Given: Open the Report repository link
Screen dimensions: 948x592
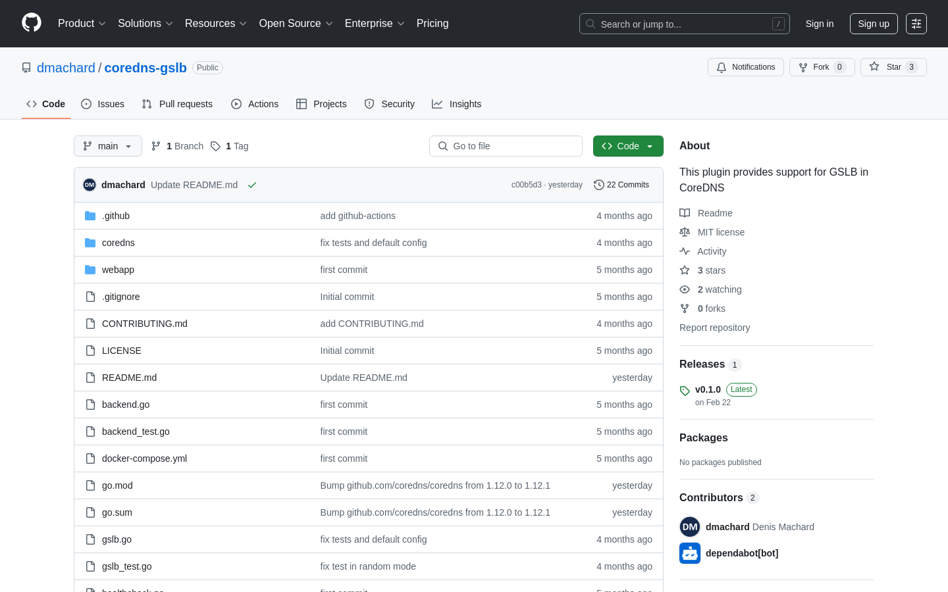Looking at the screenshot, I should tap(714, 328).
